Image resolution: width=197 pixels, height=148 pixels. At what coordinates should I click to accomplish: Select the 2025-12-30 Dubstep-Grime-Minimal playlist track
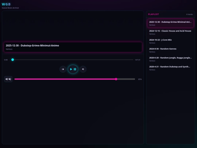pyautogui.click(x=170, y=23)
